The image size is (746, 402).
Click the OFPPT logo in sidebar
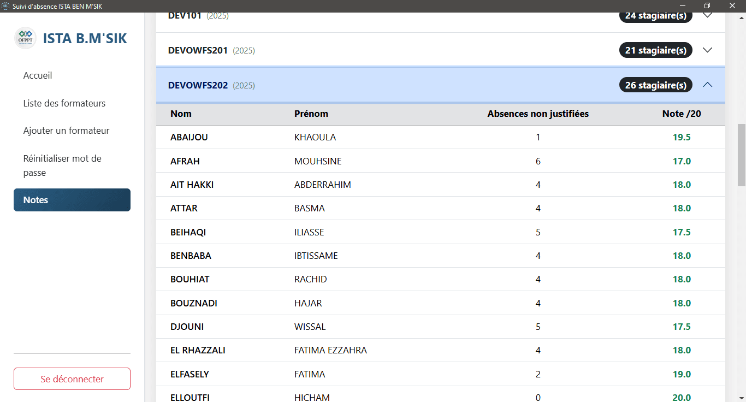coord(25,38)
